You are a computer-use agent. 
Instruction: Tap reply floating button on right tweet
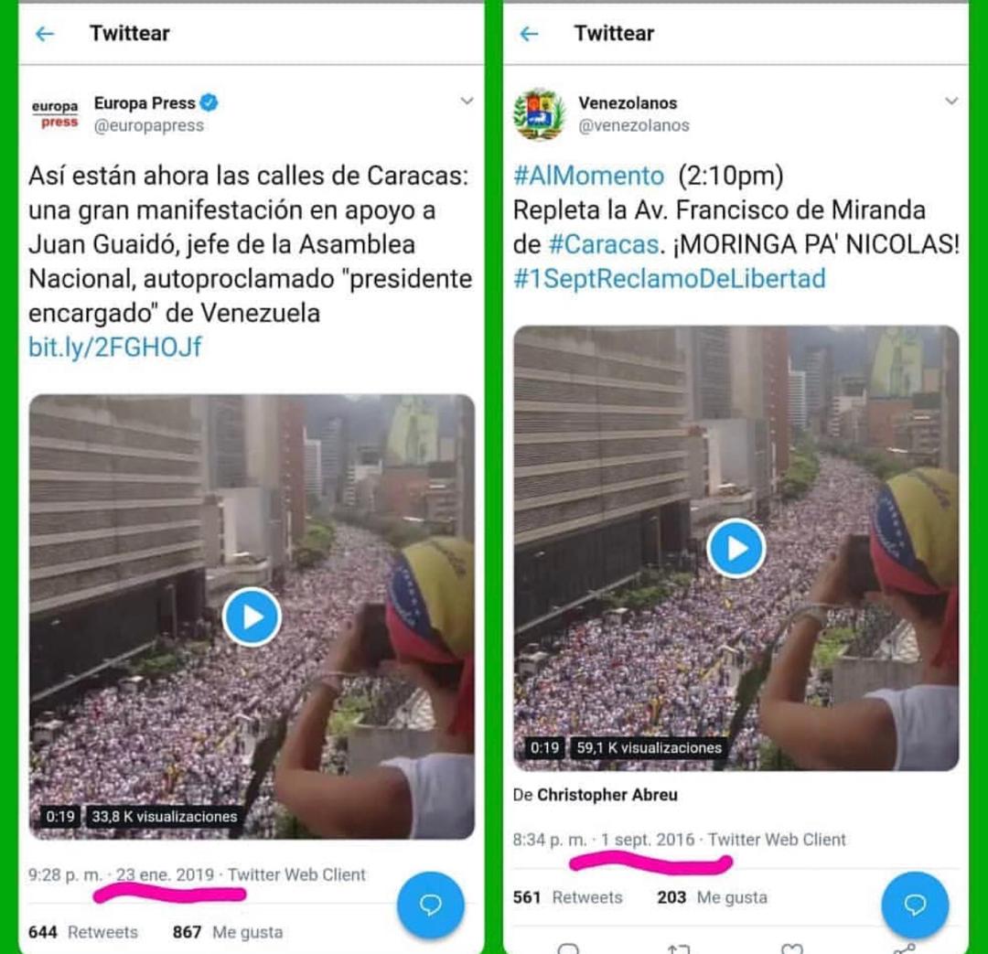pos(915,905)
